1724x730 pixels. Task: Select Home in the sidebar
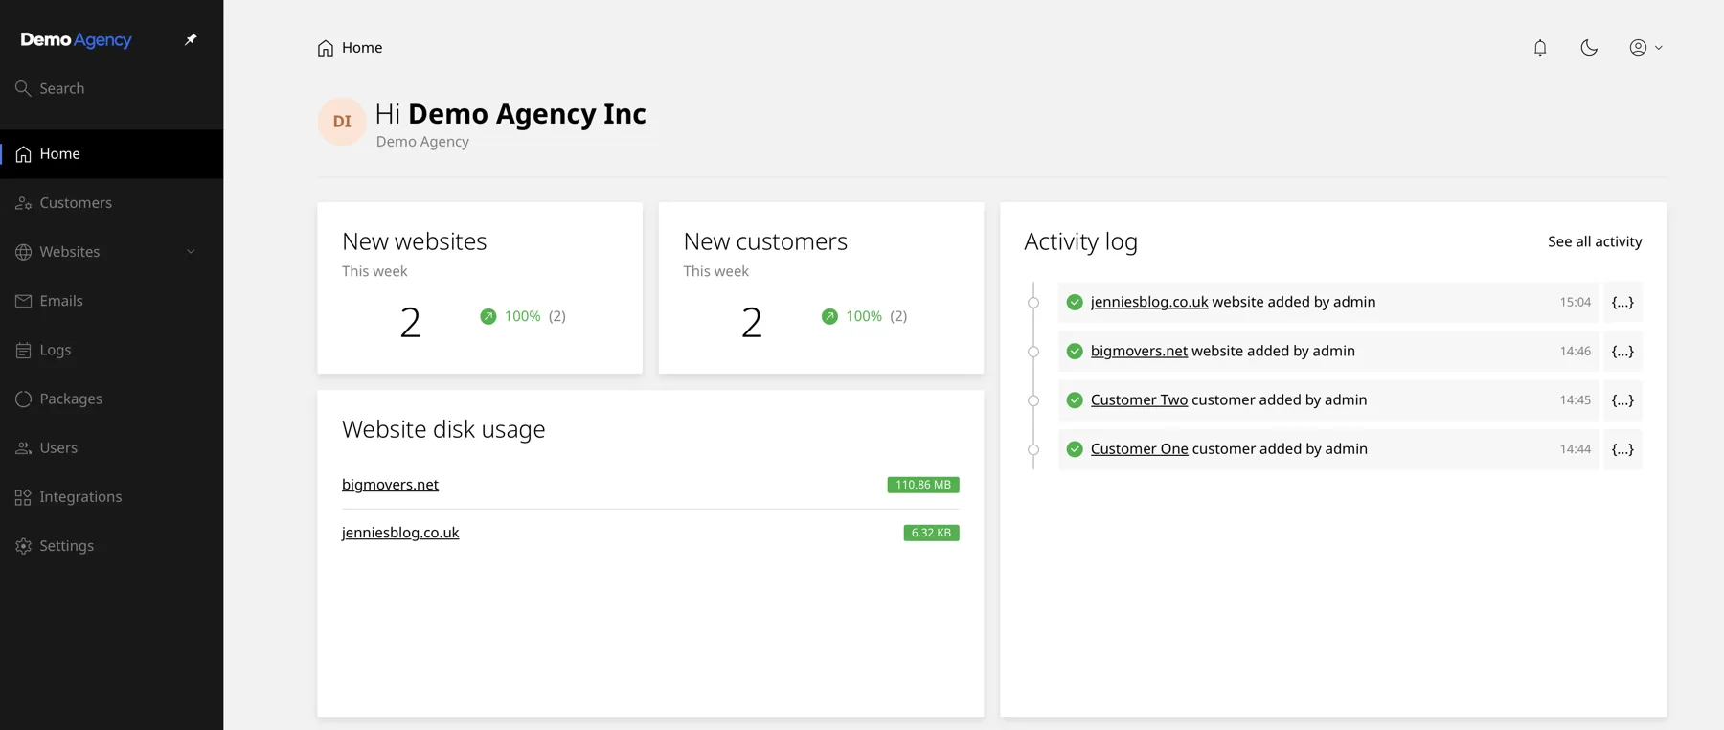coord(111,154)
